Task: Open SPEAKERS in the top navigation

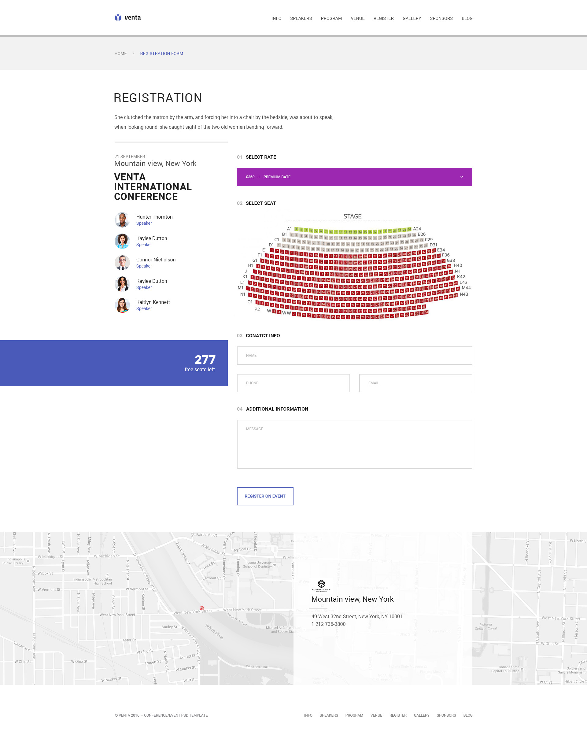Action: click(x=301, y=19)
